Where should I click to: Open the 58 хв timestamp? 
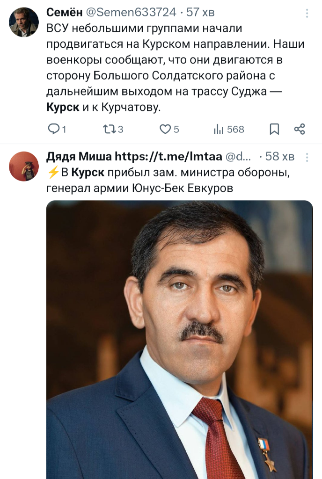point(279,156)
